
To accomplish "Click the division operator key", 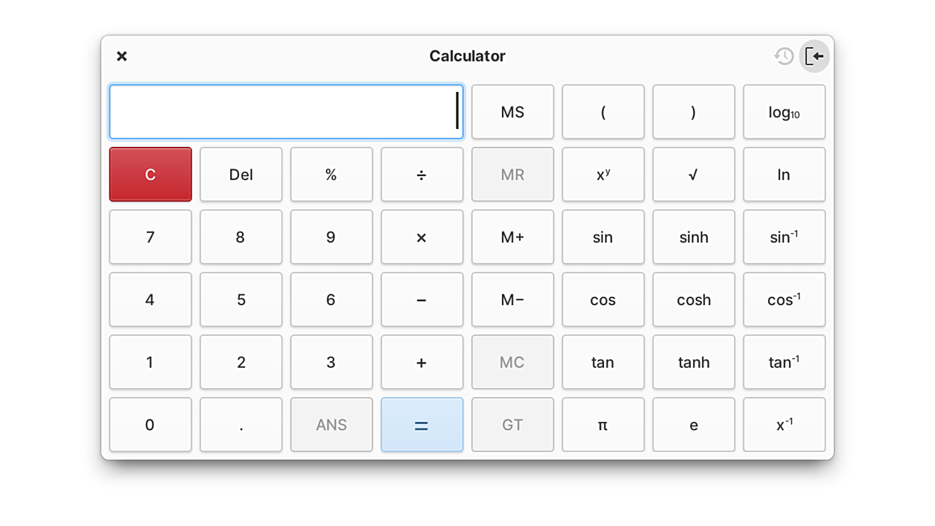I will (x=422, y=175).
